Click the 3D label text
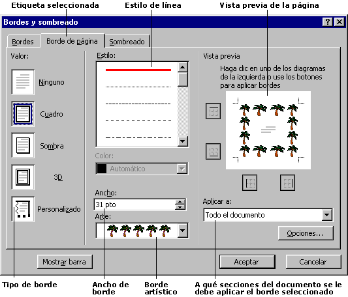Screen dimensions: 348x297 click(x=58, y=177)
